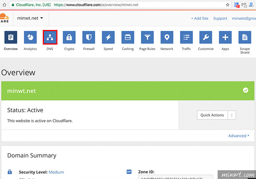This screenshot has width=256, height=179.
Task: Click the 'Zone ID:' label
Action: 146,172
